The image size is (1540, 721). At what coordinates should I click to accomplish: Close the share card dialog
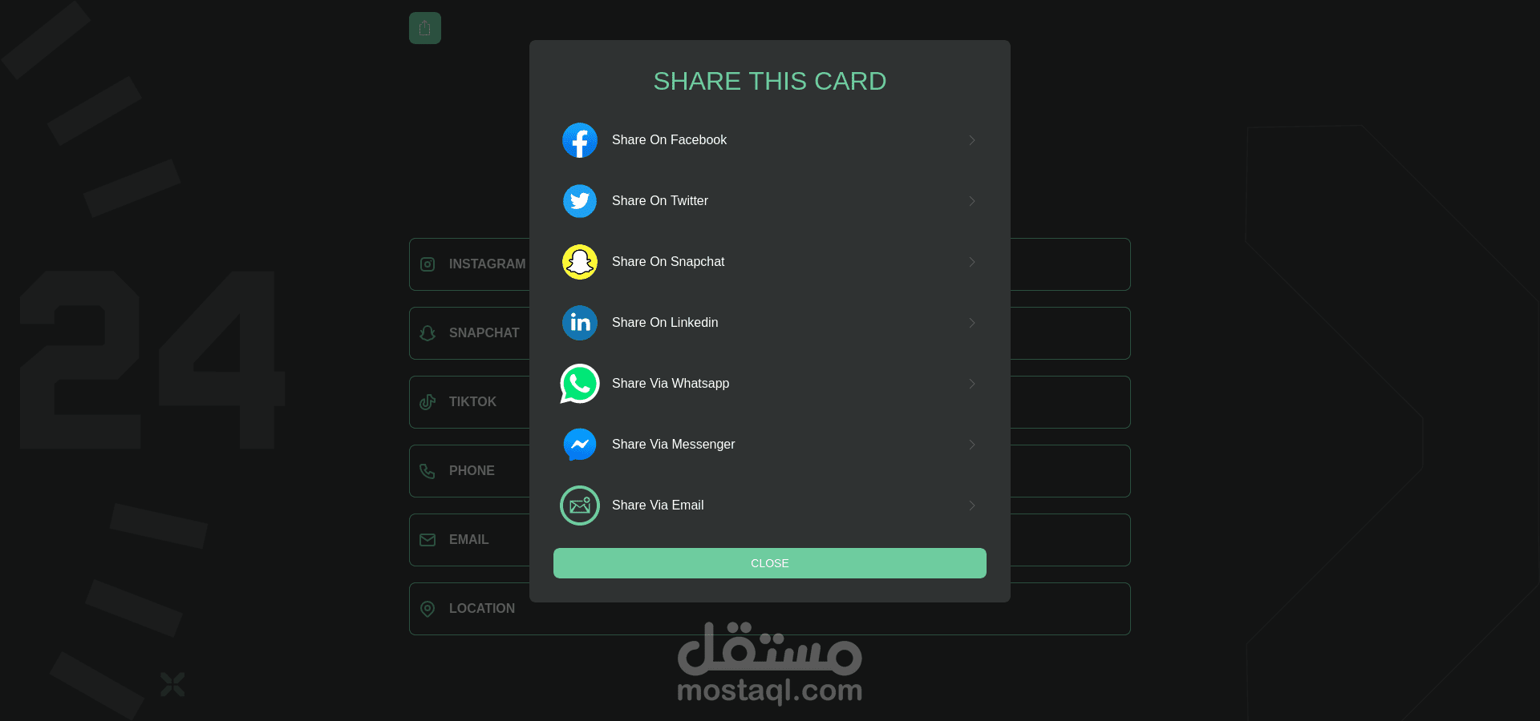pyautogui.click(x=770, y=563)
